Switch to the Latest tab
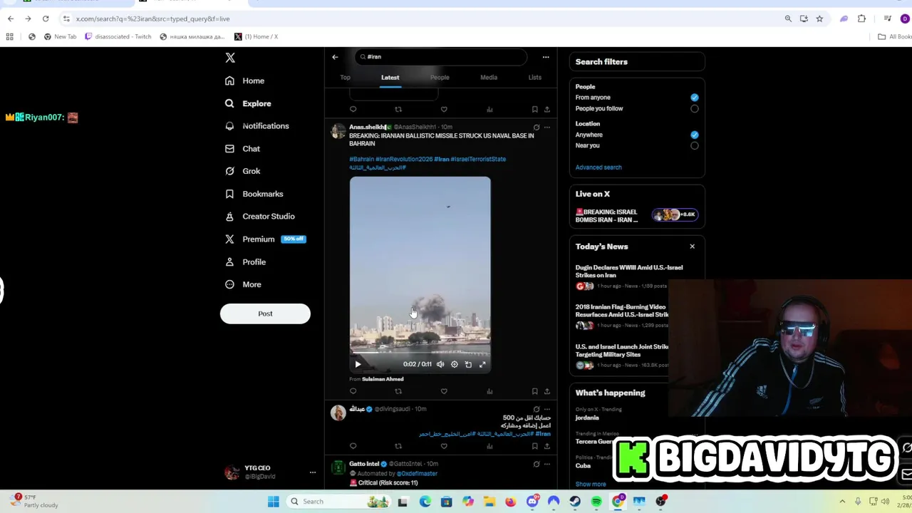 click(x=390, y=77)
